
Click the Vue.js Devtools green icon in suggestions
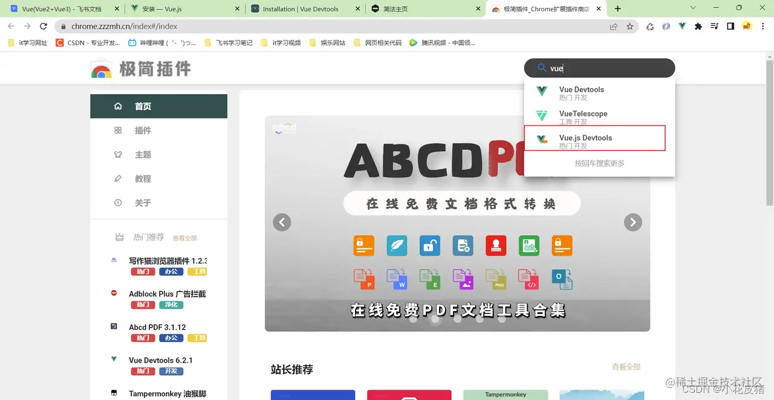click(x=542, y=140)
